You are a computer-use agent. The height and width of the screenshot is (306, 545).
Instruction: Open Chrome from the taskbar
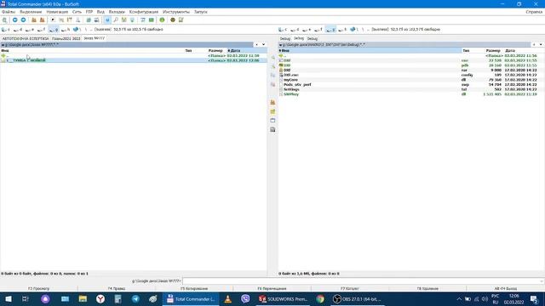coord(320,299)
